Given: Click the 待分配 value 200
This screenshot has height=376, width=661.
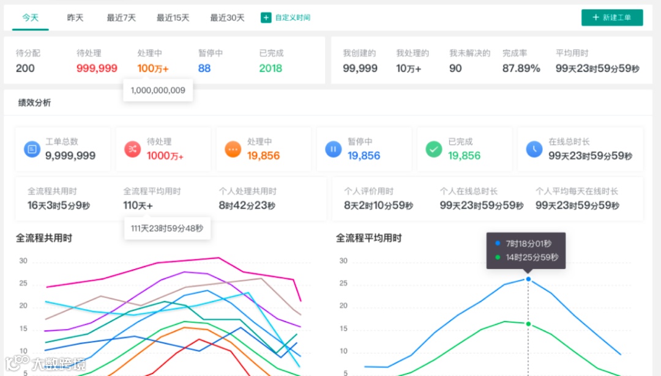Looking at the screenshot, I should [x=25, y=68].
